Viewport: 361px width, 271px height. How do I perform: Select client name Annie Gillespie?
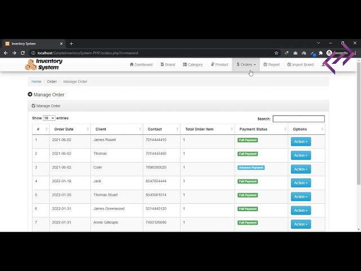(x=105, y=222)
